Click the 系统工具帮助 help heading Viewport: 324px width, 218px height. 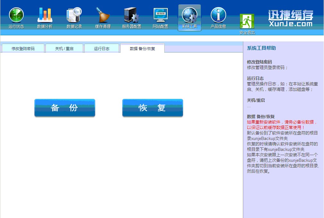tap(261, 48)
